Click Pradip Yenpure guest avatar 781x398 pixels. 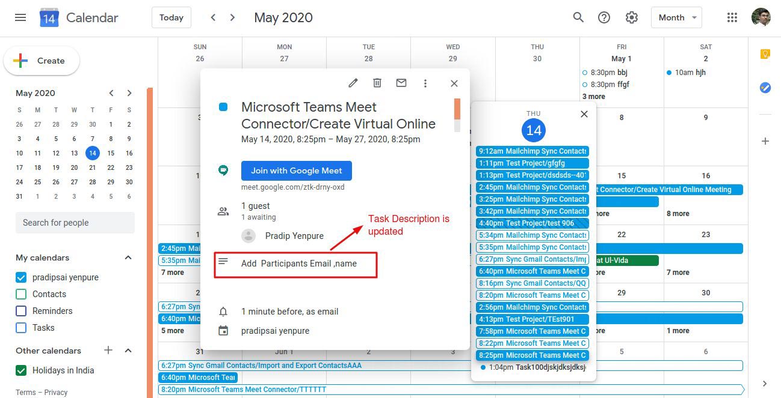pos(248,236)
